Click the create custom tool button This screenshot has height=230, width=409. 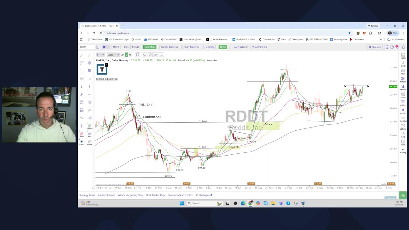[89, 142]
